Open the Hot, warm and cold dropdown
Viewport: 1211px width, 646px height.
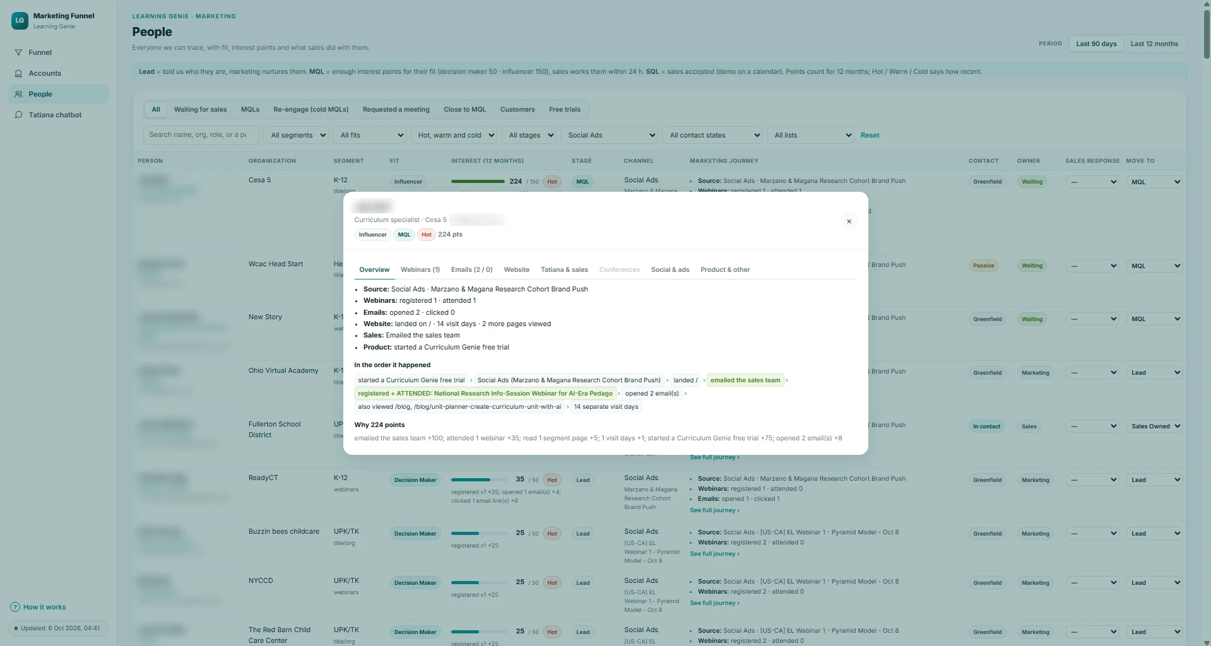453,135
